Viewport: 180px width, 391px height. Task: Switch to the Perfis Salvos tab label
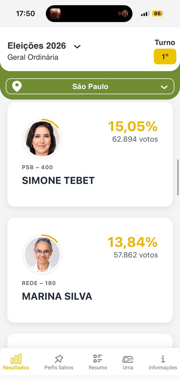point(59,368)
